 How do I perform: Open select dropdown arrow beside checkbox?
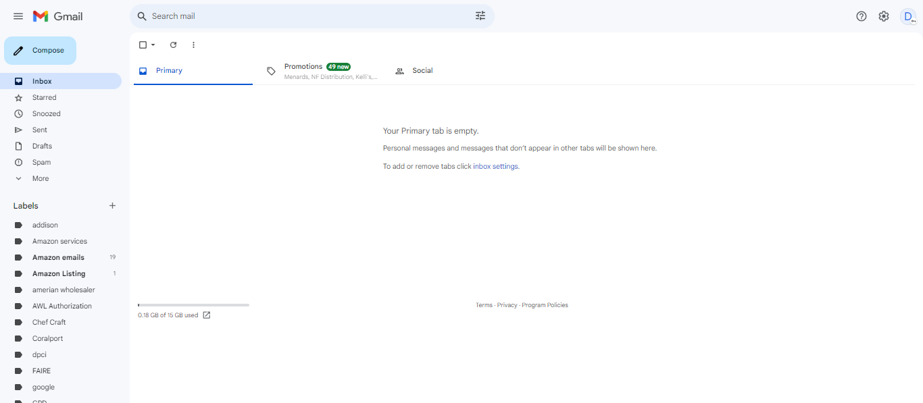pos(153,45)
